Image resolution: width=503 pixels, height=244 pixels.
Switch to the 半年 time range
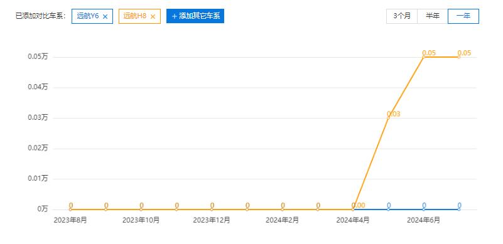(433, 16)
